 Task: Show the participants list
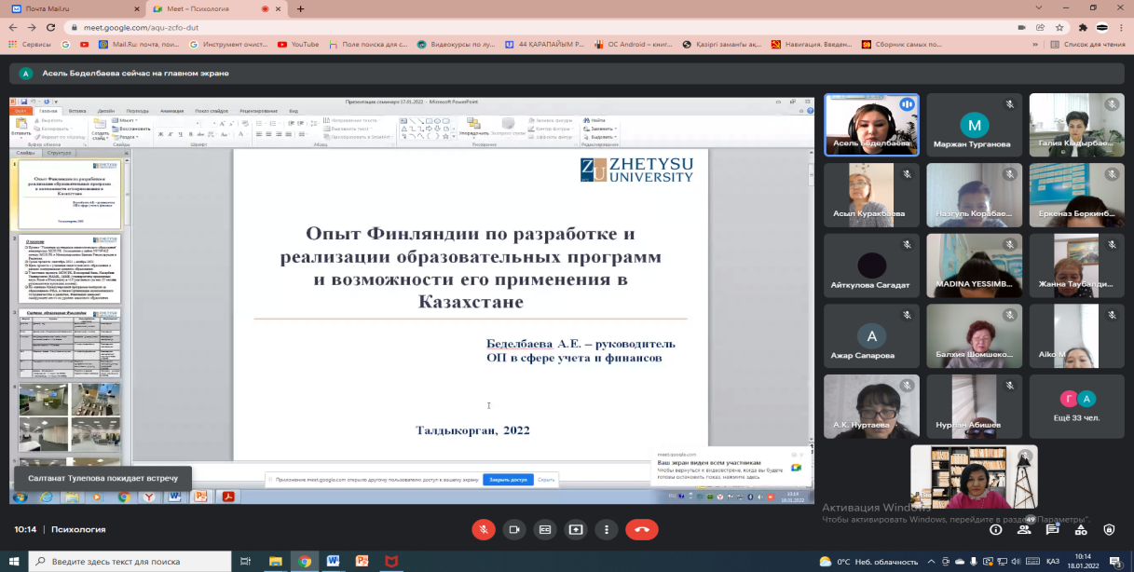[x=1024, y=529]
